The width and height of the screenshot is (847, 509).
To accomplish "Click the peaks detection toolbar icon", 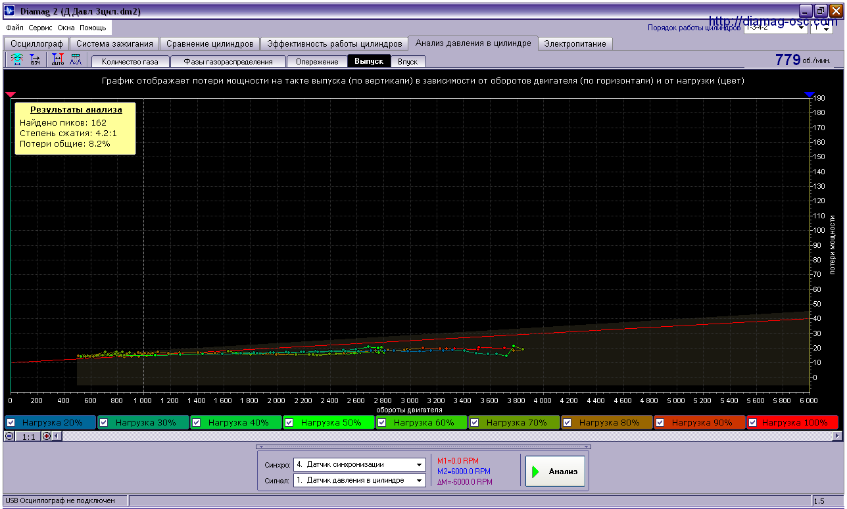I will 76,60.
